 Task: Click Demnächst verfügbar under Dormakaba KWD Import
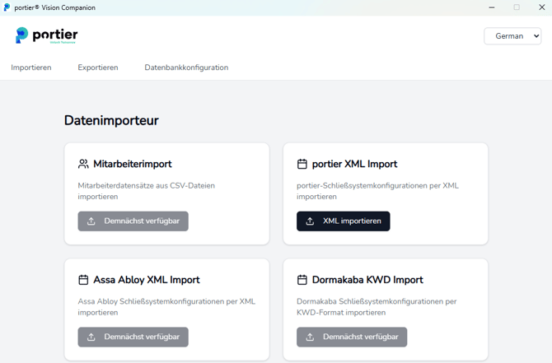(x=352, y=337)
